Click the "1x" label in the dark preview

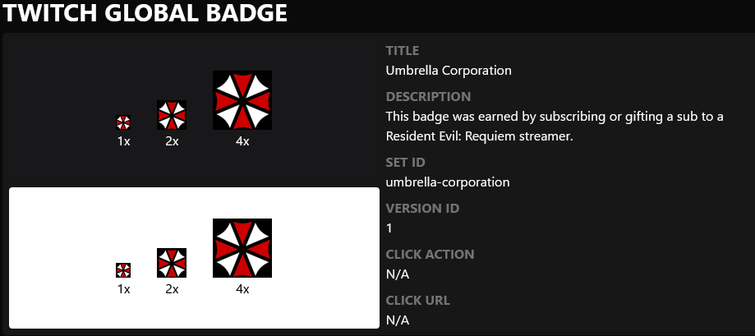pos(123,141)
